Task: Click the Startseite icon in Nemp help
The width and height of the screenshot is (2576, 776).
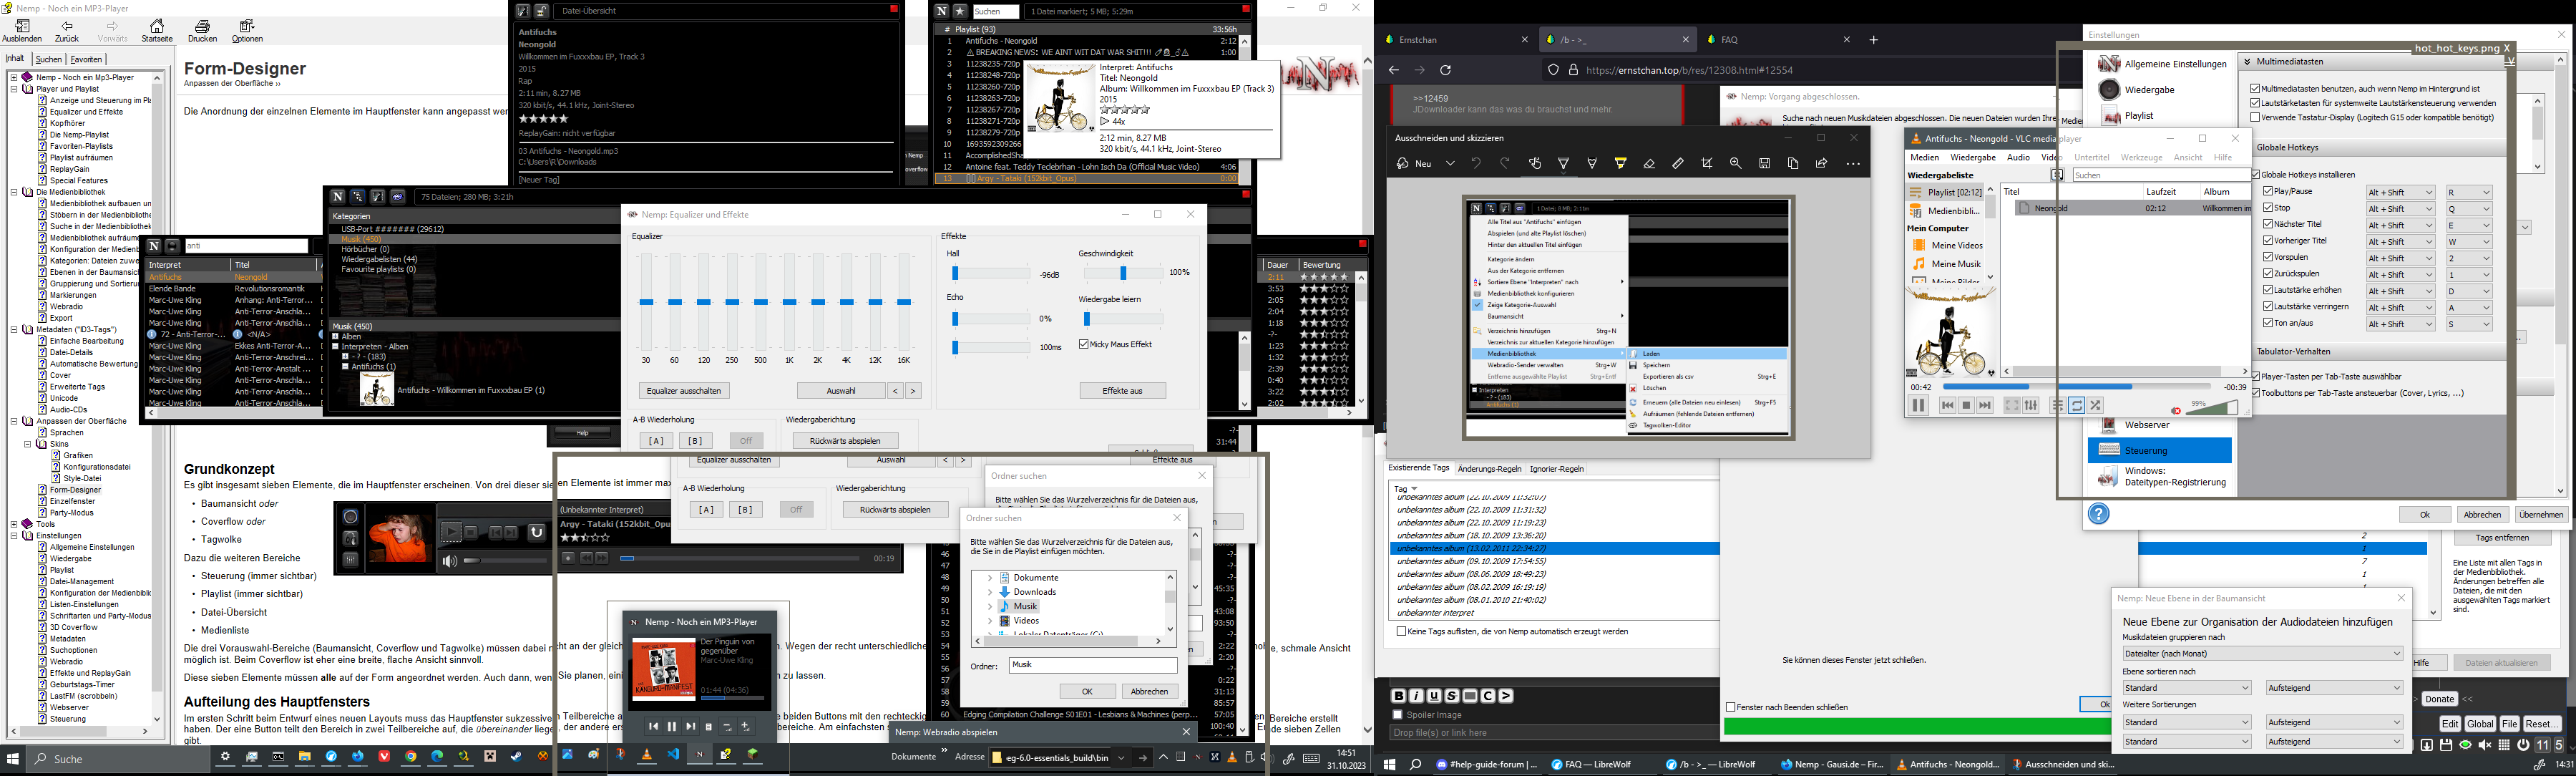Action: tap(157, 30)
